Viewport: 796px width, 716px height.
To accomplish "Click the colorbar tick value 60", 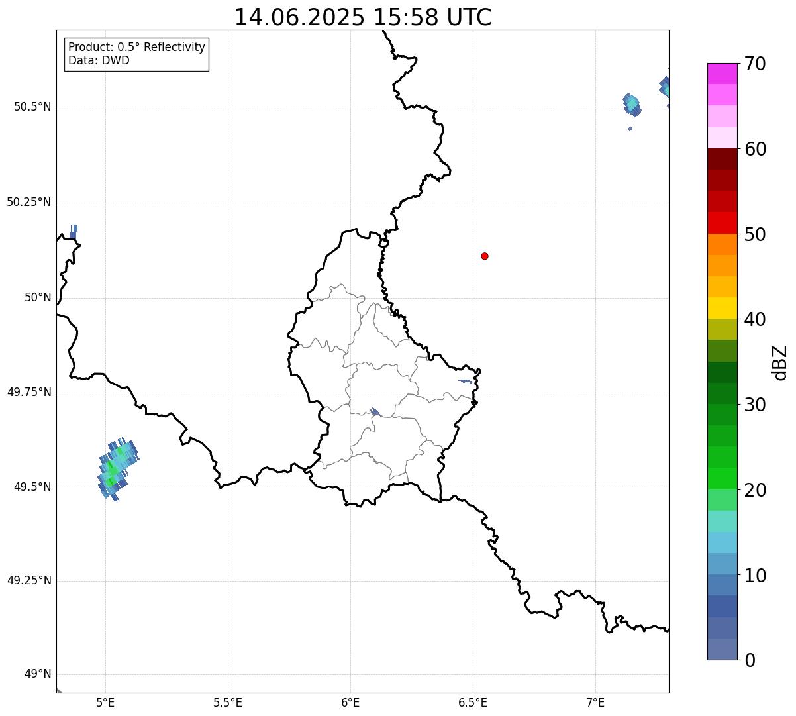I will [755, 149].
